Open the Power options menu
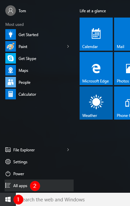This screenshot has width=130, height=206. point(39,174)
